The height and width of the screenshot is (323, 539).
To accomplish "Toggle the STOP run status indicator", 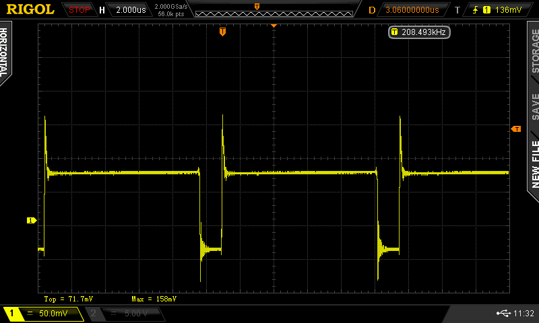I will (80, 10).
